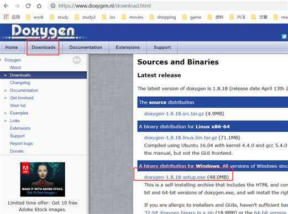Switch to the Downloads navigation tab
The width and height of the screenshot is (288, 214).
44,48
